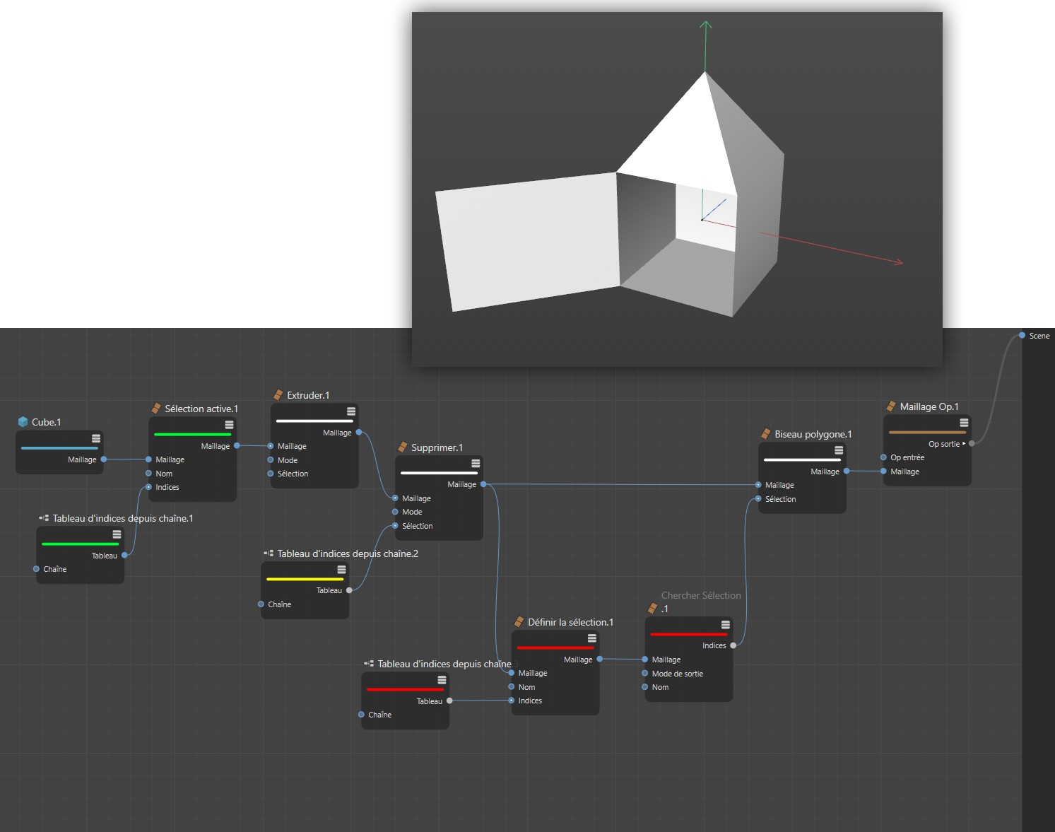Select the Tableau d'indices depuis chaîne.1 title
Screen dimensions: 1055x832
pyautogui.click(x=122, y=518)
